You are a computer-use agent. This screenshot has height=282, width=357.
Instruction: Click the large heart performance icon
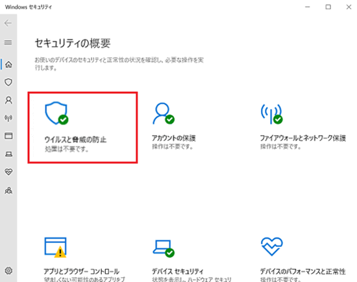271,246
